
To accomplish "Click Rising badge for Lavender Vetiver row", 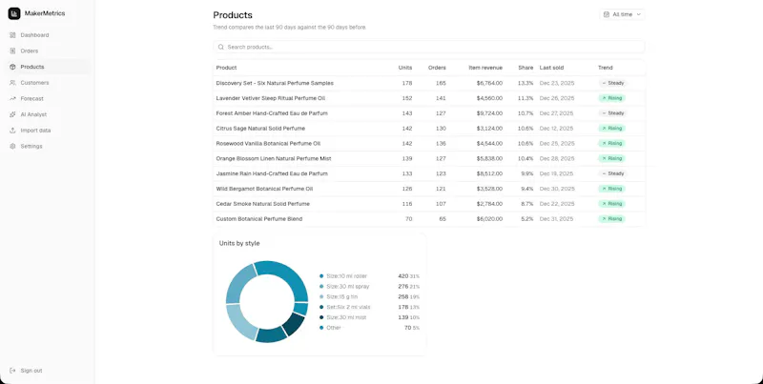I will [x=611, y=98].
